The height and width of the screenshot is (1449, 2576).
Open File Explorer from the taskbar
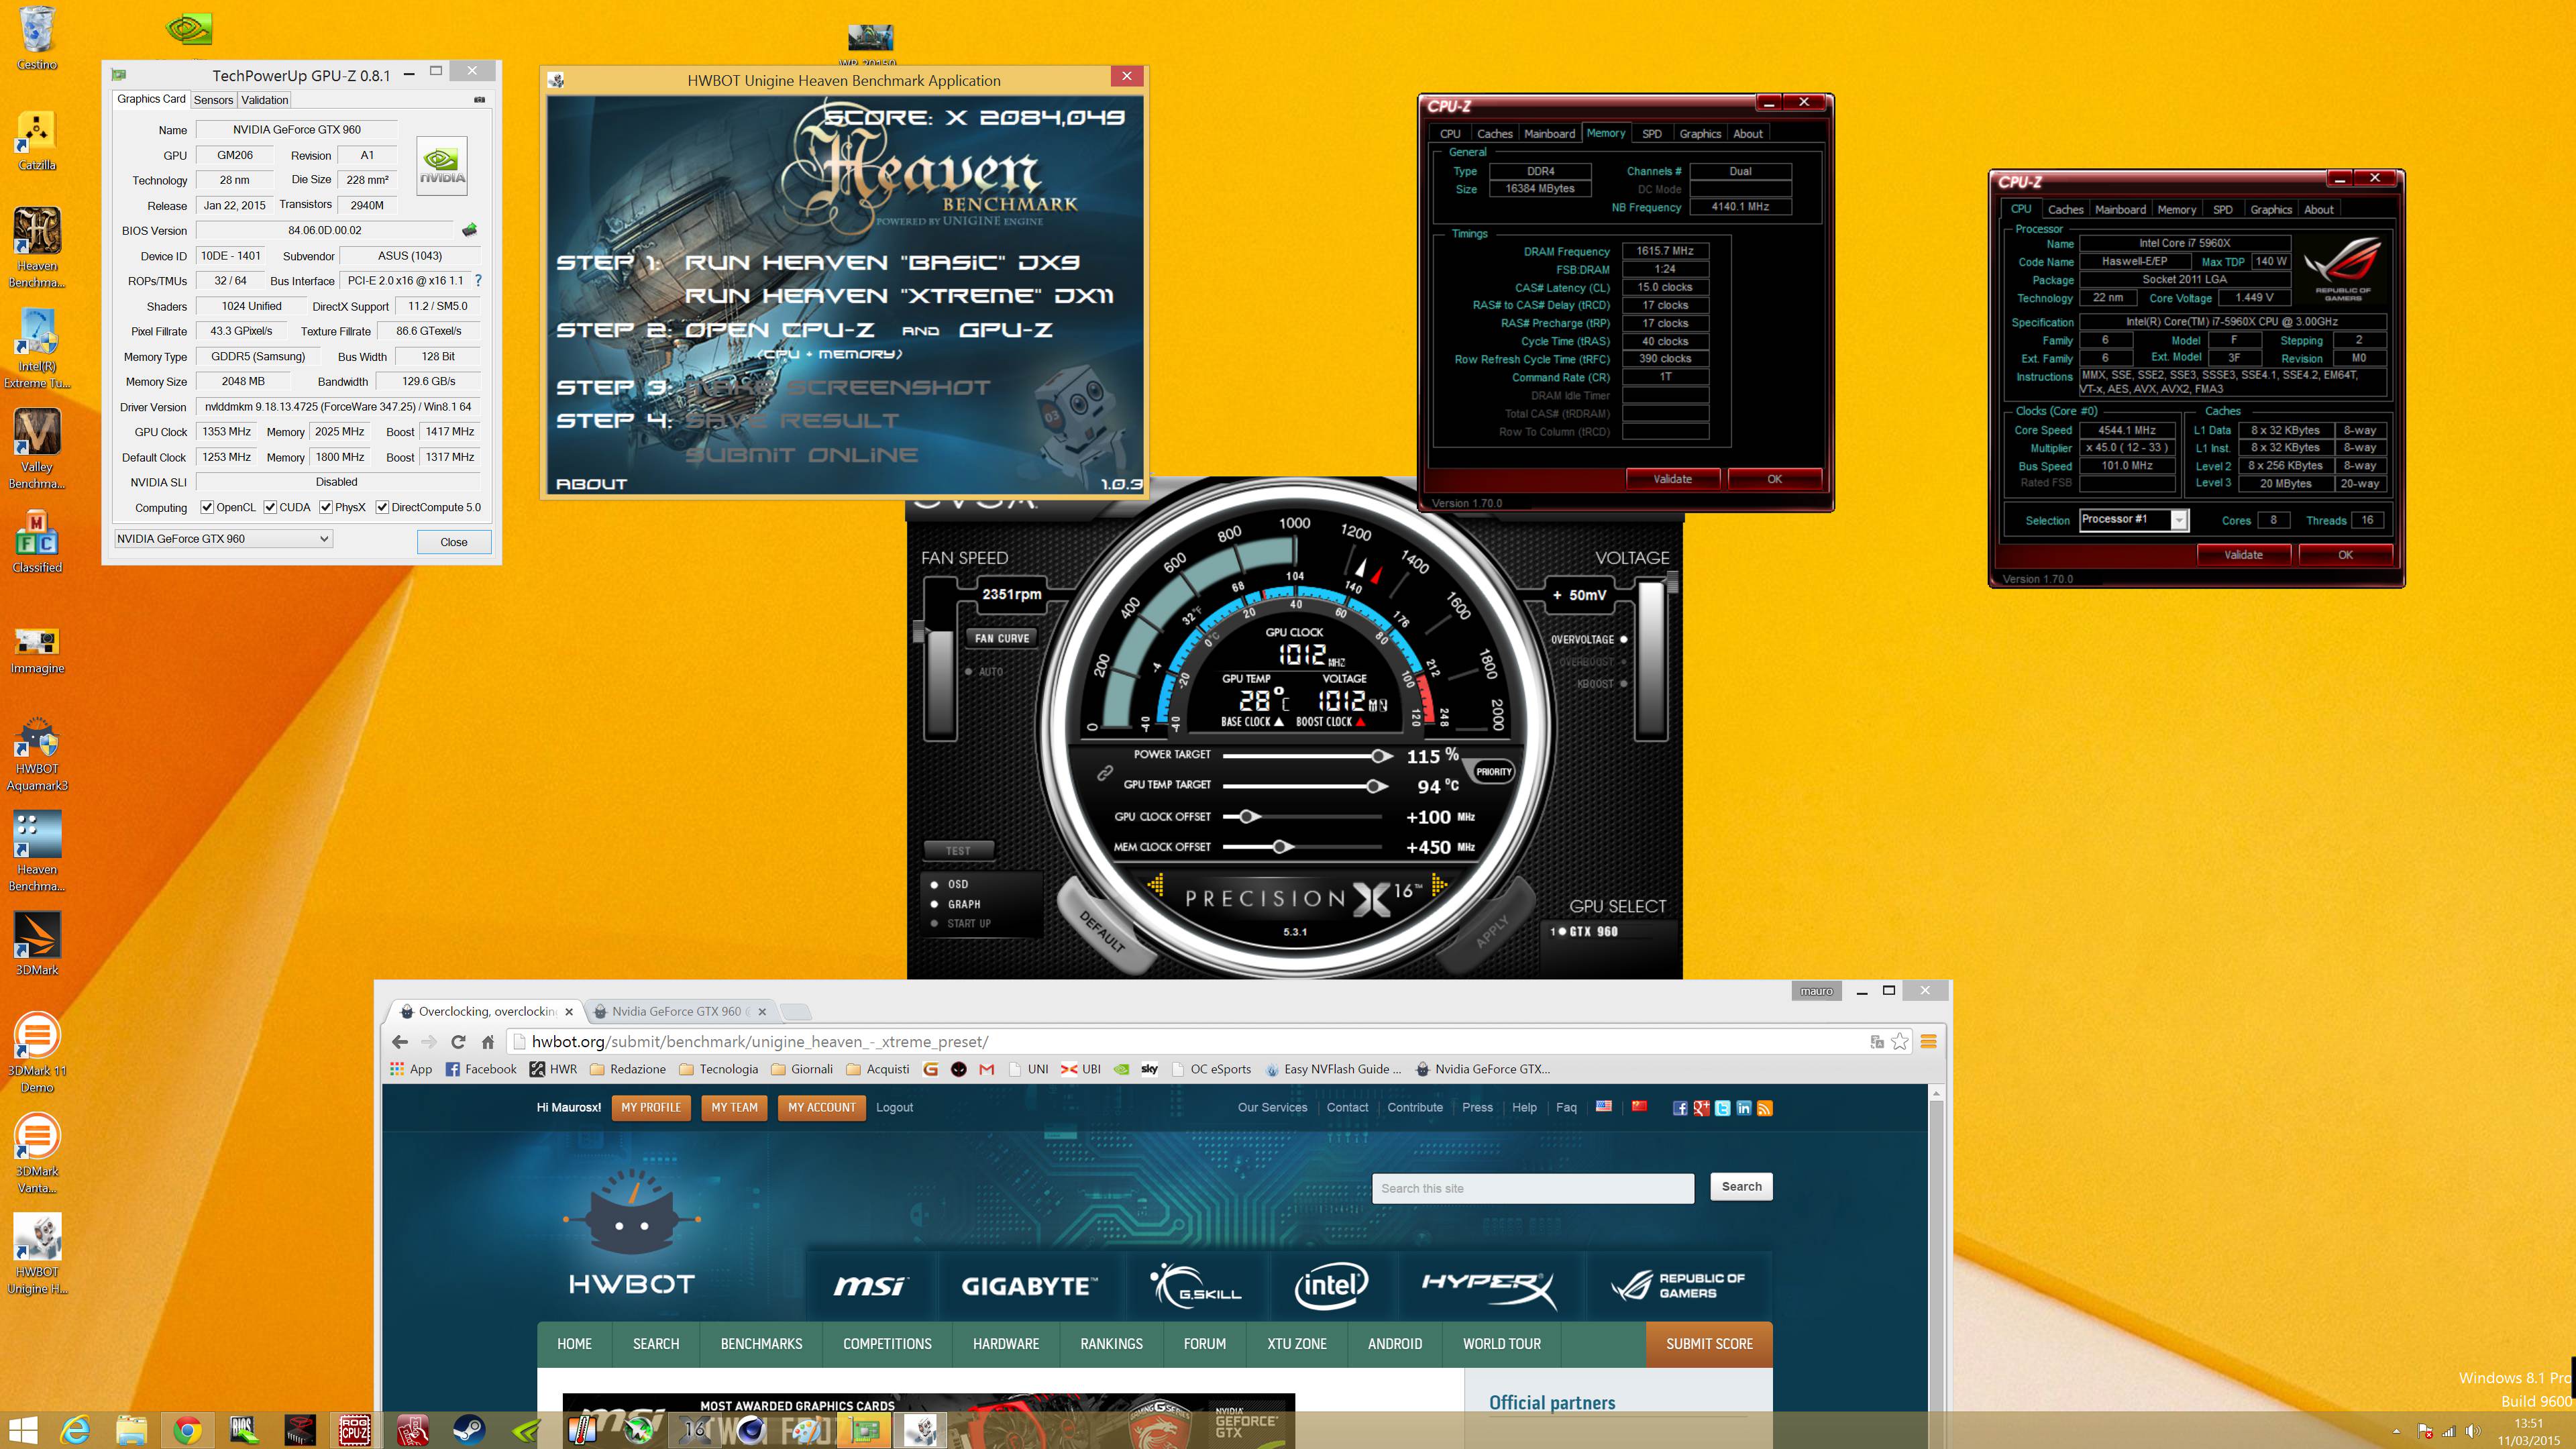point(131,1430)
